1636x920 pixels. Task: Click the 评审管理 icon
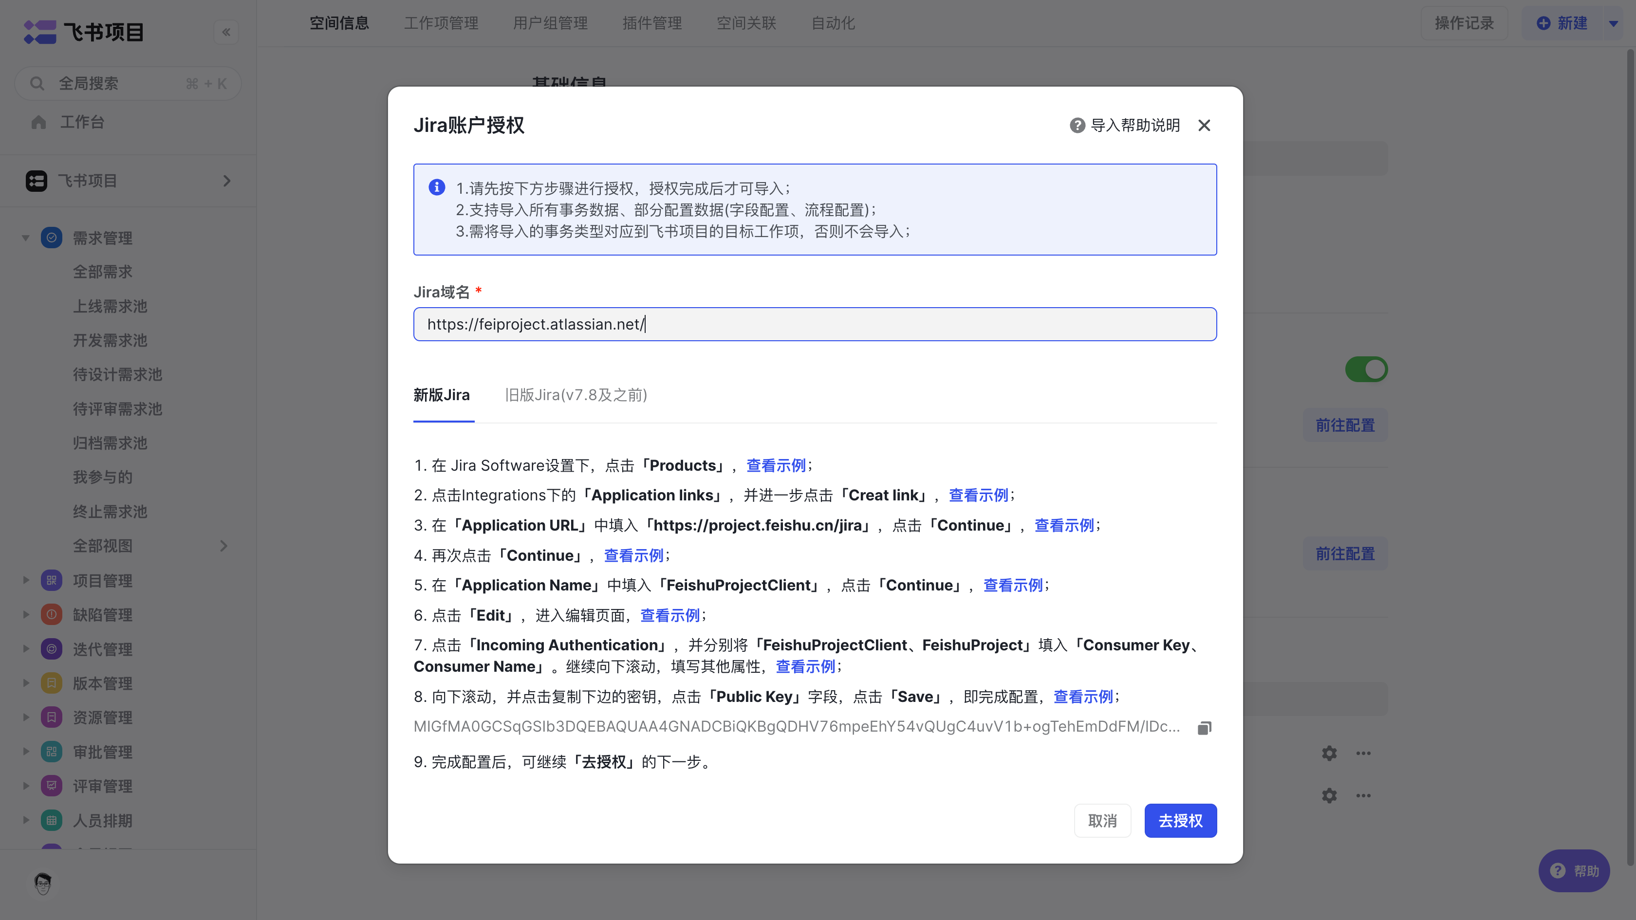pos(52,786)
